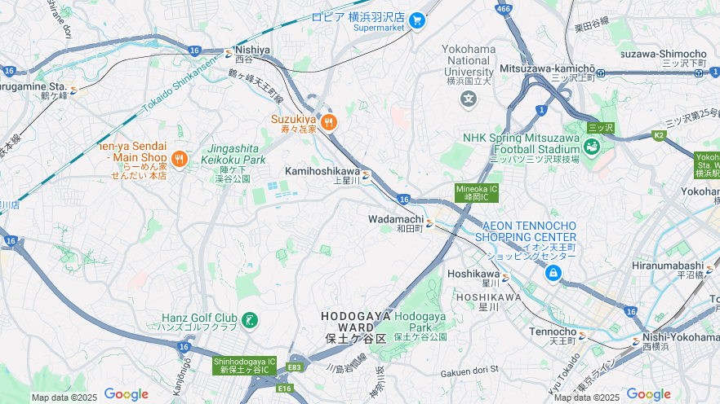Select the Nishiya station icon

pyautogui.click(x=229, y=54)
